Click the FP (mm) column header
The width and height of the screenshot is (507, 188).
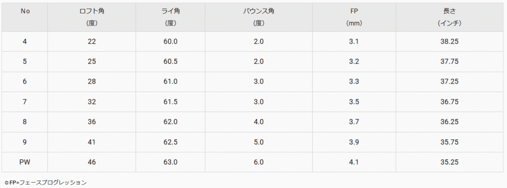tap(354, 17)
